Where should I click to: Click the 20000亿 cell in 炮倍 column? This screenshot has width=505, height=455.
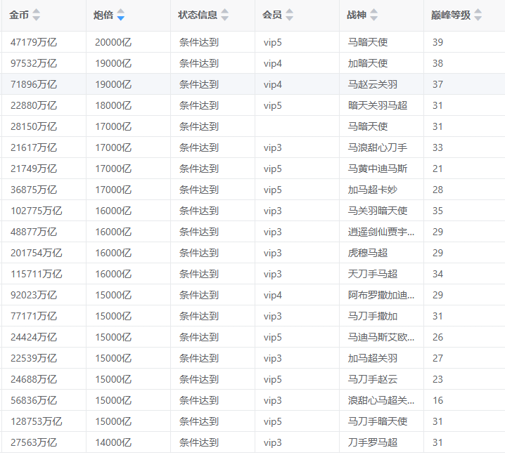click(x=113, y=42)
